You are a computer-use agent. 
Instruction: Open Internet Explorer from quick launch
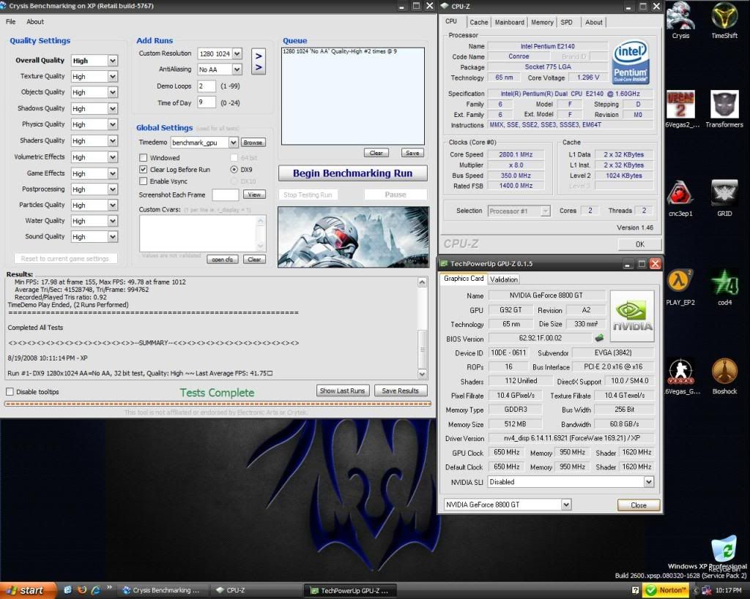pyautogui.click(x=95, y=590)
